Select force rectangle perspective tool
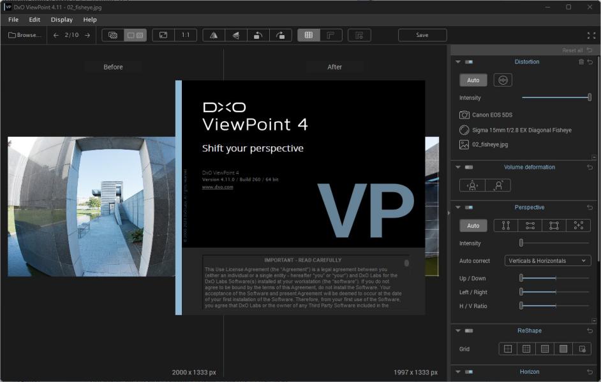This screenshot has width=601, height=382. (554, 225)
